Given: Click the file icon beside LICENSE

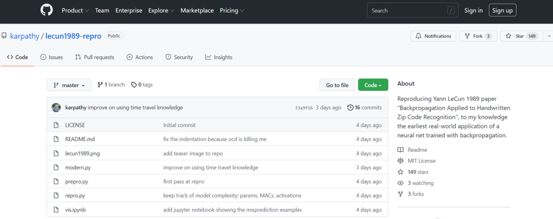Looking at the screenshot, I should pyautogui.click(x=56, y=125).
